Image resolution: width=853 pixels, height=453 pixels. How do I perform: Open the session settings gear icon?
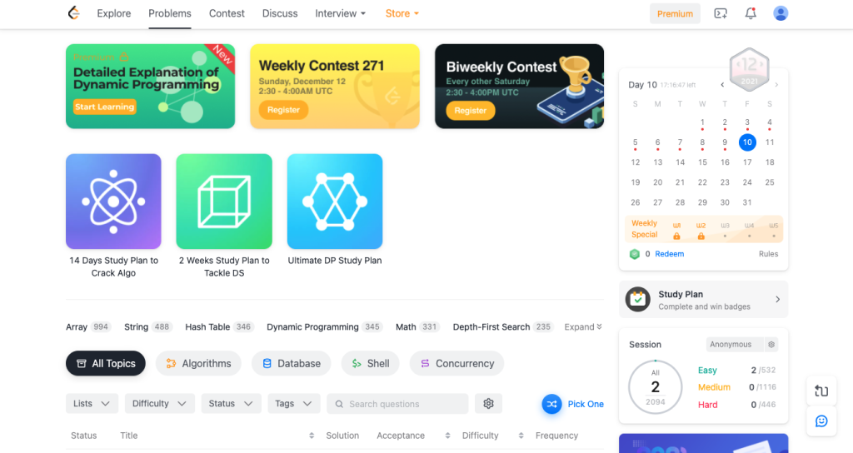pyautogui.click(x=771, y=344)
